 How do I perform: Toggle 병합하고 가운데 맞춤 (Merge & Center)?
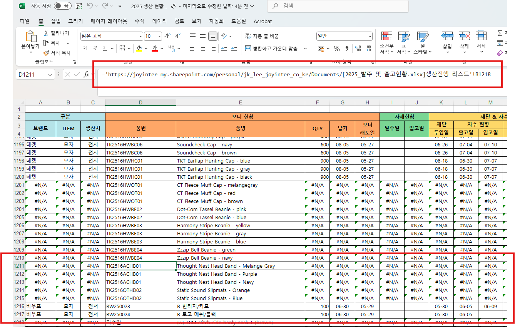(273, 48)
